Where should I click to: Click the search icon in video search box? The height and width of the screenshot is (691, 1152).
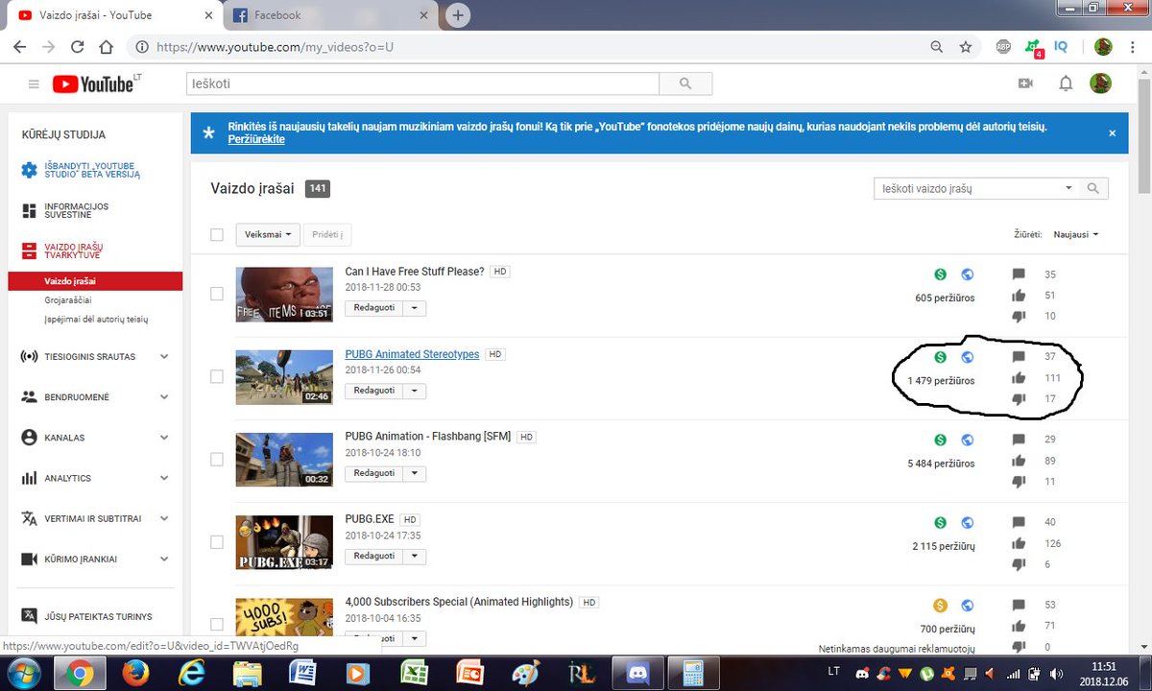[1093, 188]
